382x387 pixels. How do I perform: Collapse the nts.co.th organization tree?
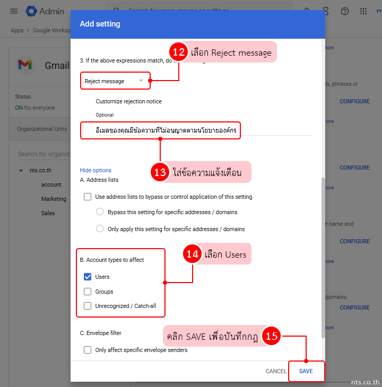pyautogui.click(x=21, y=171)
